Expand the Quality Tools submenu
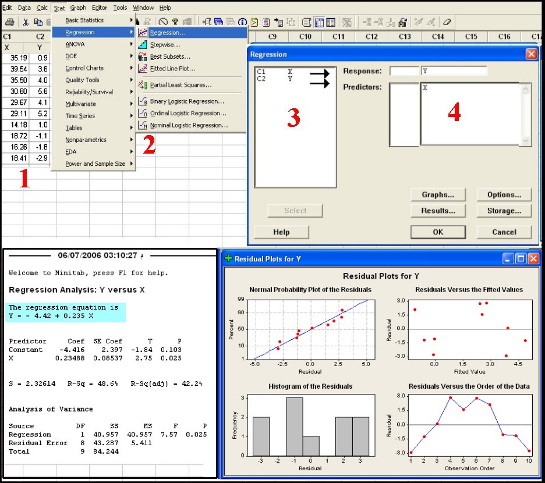 pos(94,80)
